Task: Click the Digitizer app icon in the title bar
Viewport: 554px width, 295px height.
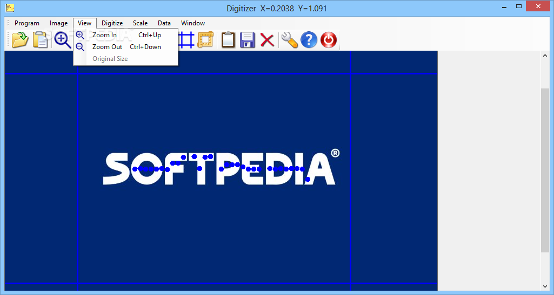Action: point(10,8)
